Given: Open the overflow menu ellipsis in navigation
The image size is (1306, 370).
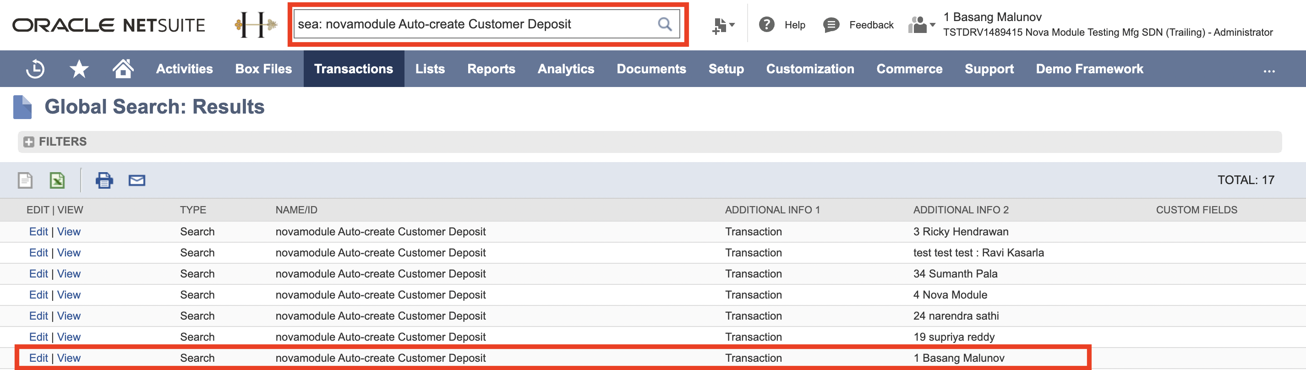Looking at the screenshot, I should [x=1268, y=71].
